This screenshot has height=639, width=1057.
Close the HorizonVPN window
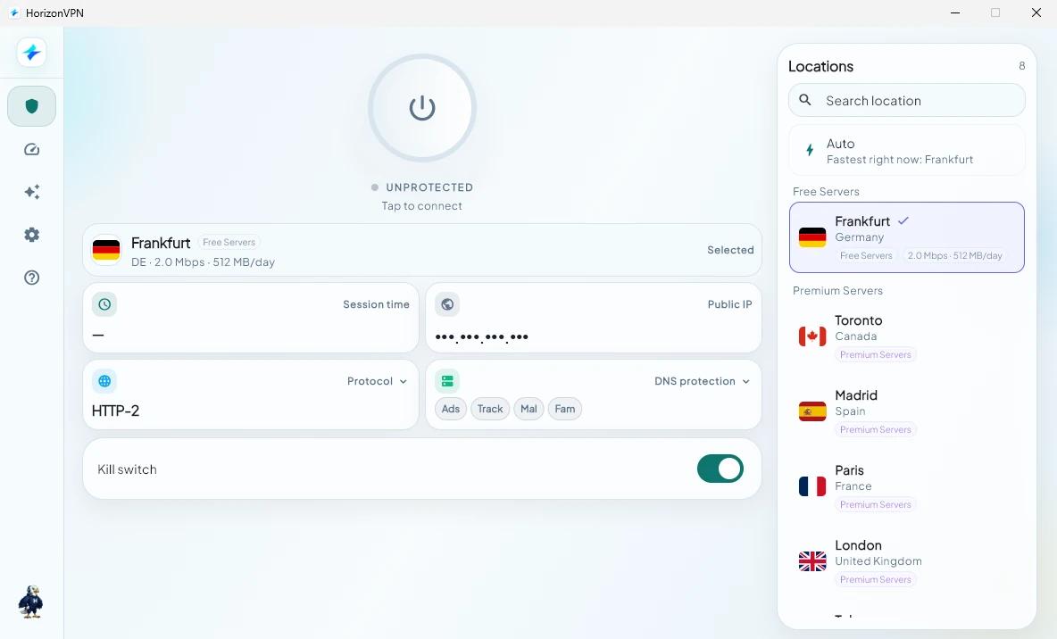pyautogui.click(x=1036, y=12)
